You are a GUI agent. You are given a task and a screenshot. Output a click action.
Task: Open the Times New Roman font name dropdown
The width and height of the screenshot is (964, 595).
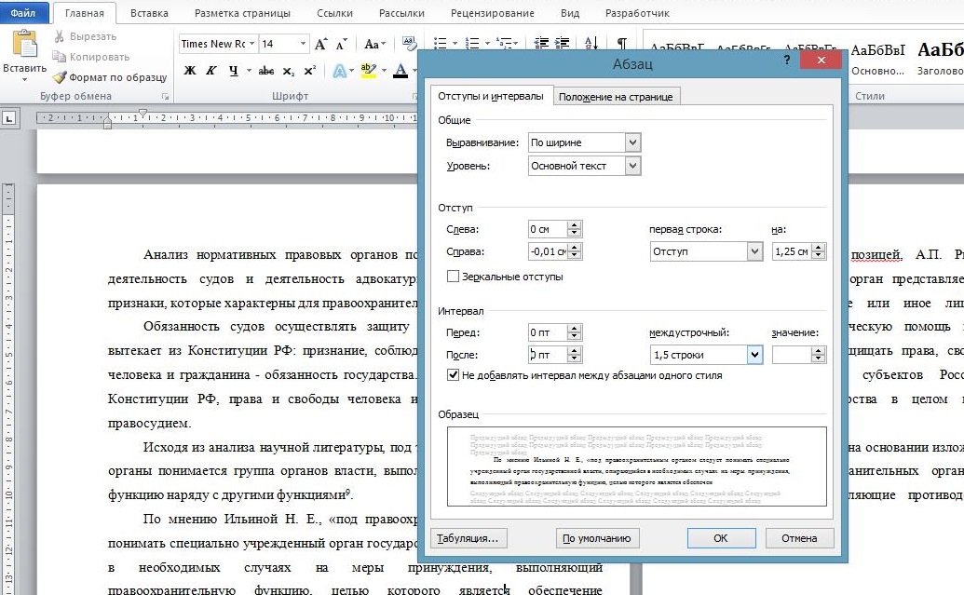[251, 44]
